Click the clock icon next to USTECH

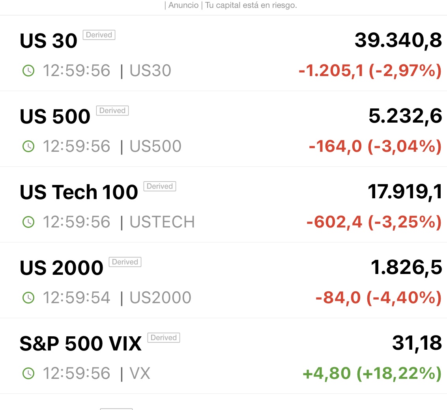[x=28, y=222]
